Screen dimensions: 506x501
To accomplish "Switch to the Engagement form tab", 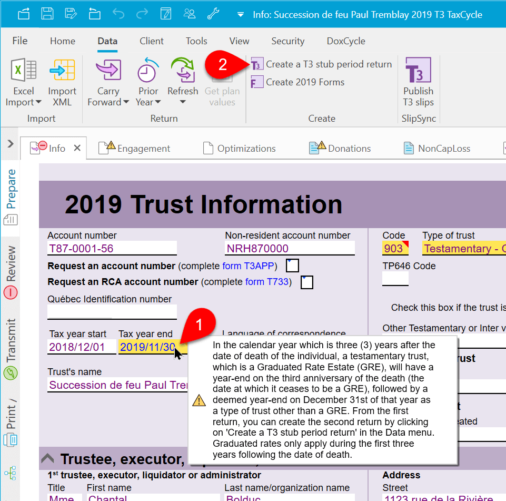I will click(134, 148).
